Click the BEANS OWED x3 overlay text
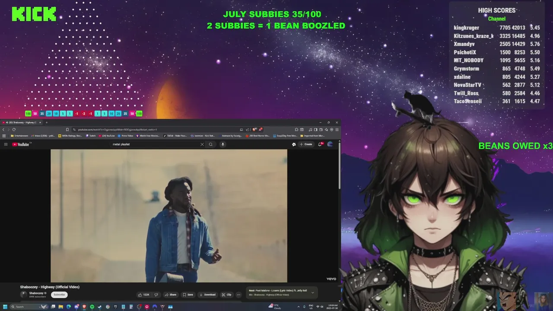The width and height of the screenshot is (553, 311). click(x=515, y=146)
